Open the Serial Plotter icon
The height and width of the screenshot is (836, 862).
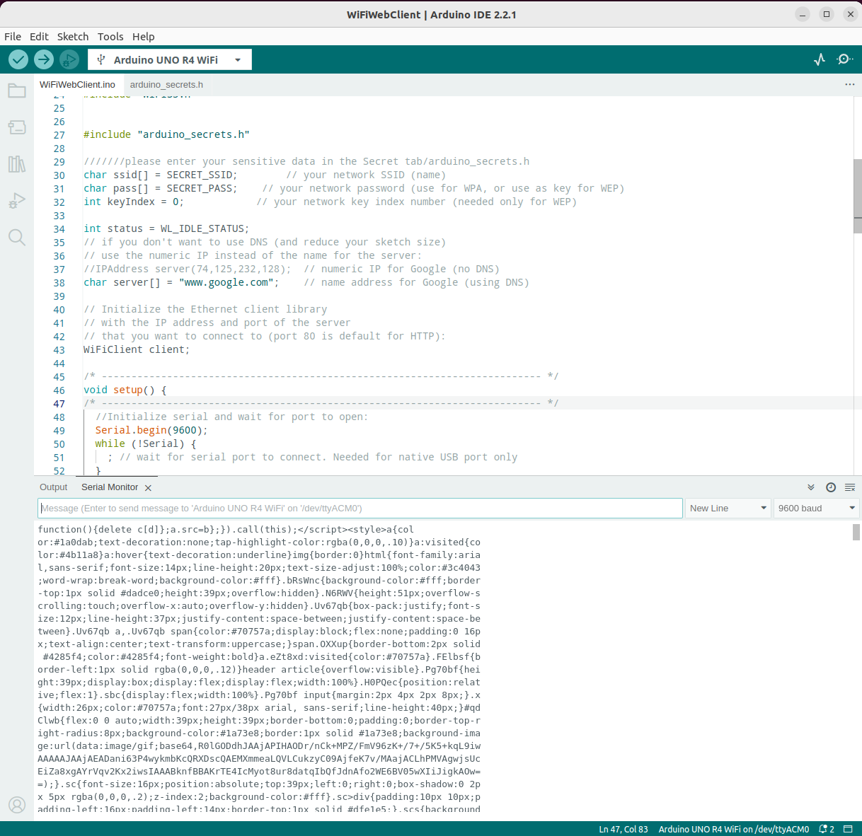pos(820,59)
